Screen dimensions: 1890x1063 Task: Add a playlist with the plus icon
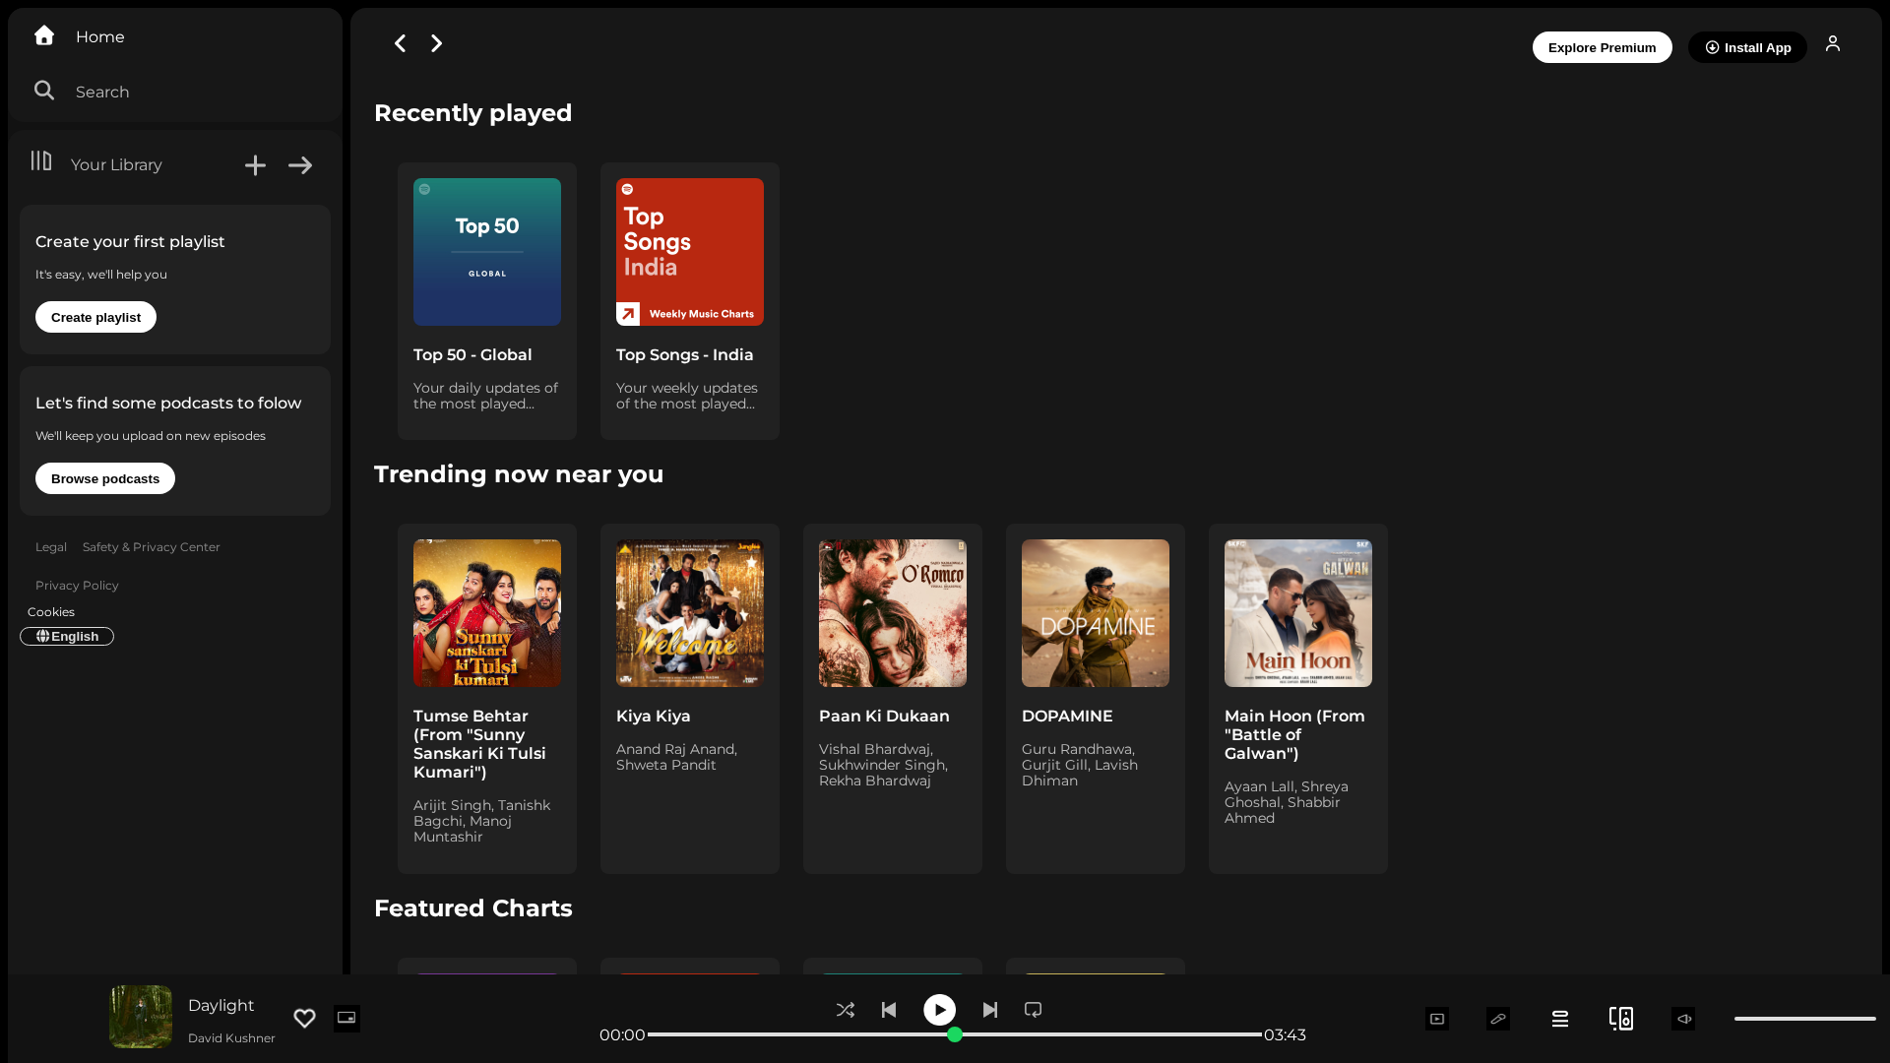tap(255, 165)
